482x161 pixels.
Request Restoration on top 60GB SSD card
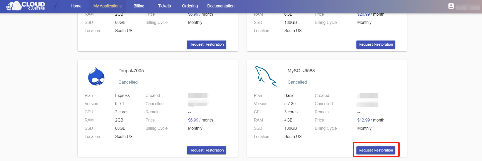(x=207, y=44)
